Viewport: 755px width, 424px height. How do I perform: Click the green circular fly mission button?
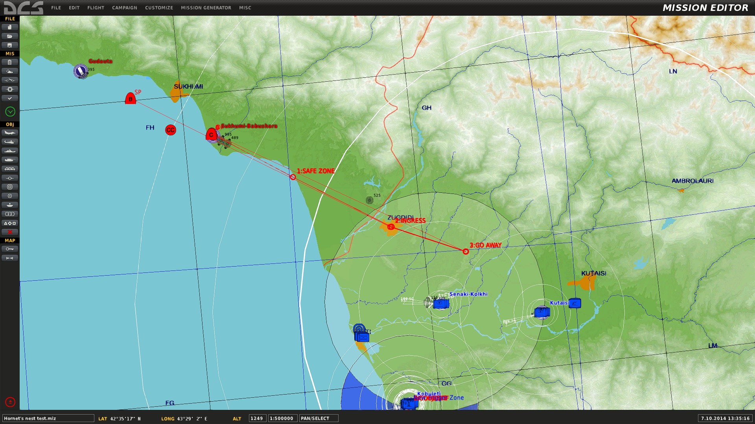10,112
